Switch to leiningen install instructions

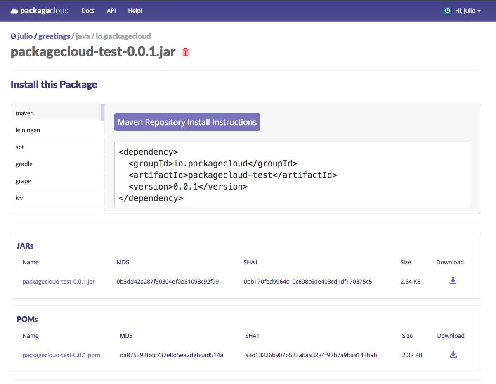click(56, 130)
